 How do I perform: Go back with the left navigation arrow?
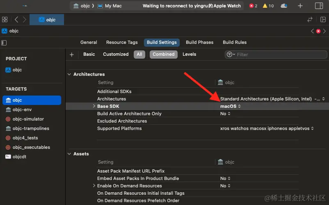pyautogui.click(x=16, y=20)
